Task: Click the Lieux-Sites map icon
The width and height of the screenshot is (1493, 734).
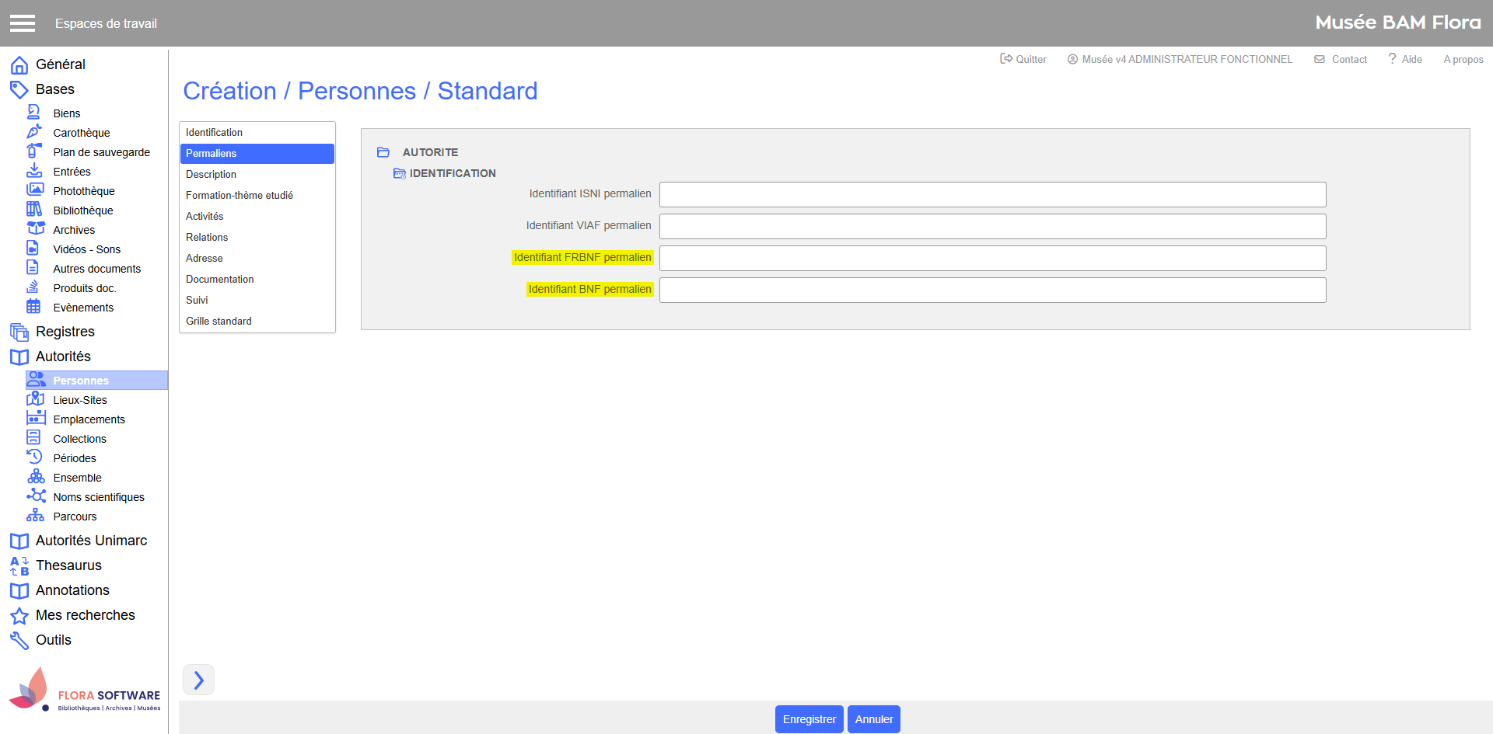Action: (x=34, y=399)
